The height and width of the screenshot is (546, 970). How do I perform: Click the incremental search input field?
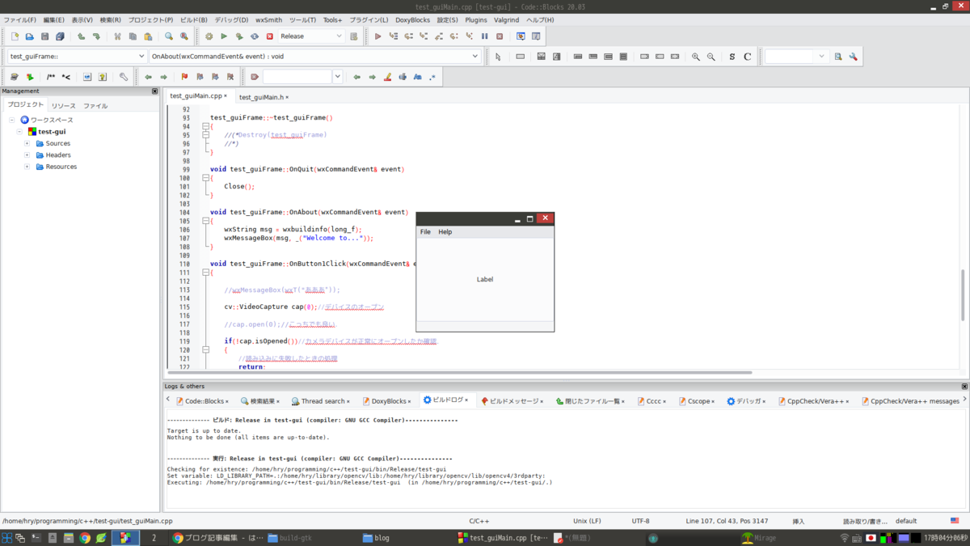click(x=295, y=76)
